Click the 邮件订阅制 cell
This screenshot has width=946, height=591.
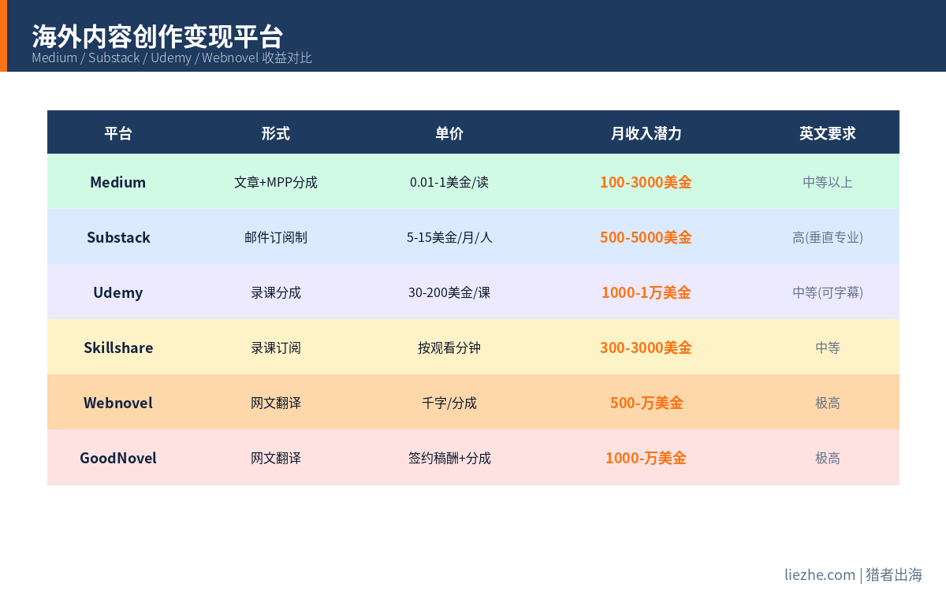tap(276, 237)
